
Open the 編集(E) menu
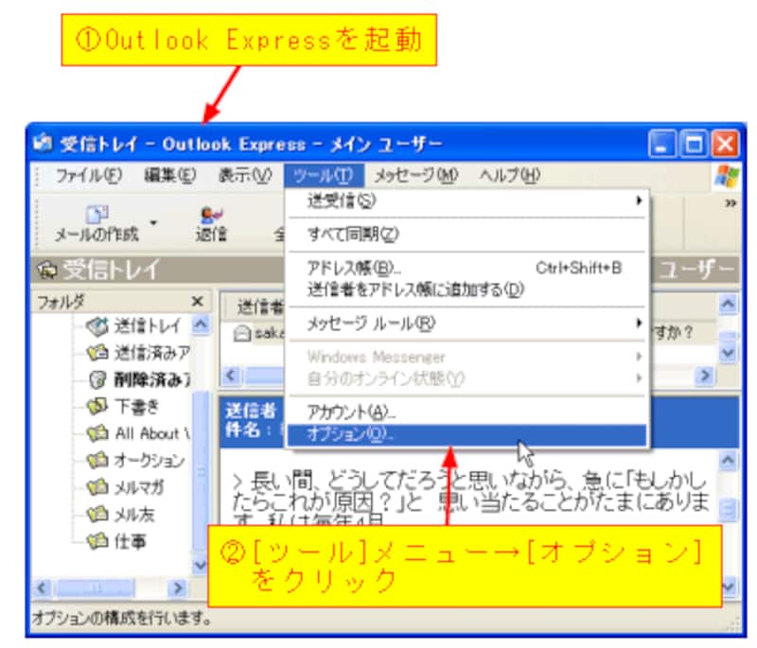pos(170,175)
